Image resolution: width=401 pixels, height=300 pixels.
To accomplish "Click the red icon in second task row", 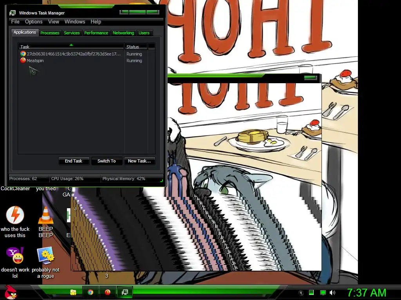I will pos(23,61).
